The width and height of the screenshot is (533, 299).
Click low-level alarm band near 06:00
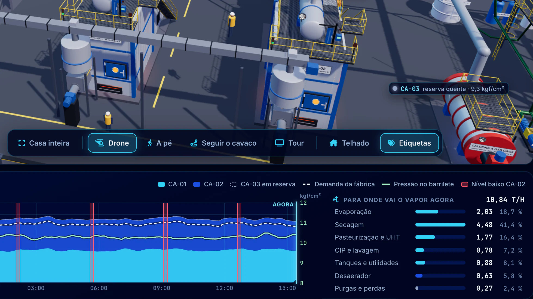[x=92, y=243]
